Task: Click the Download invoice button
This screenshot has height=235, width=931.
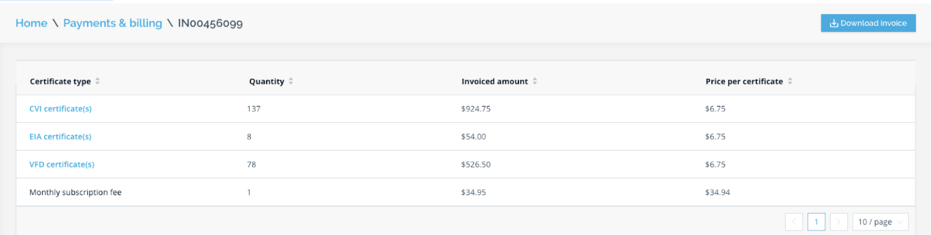Action: (868, 23)
